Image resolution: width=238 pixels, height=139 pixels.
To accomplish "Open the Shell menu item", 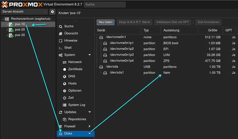I will [x=76, y=48].
